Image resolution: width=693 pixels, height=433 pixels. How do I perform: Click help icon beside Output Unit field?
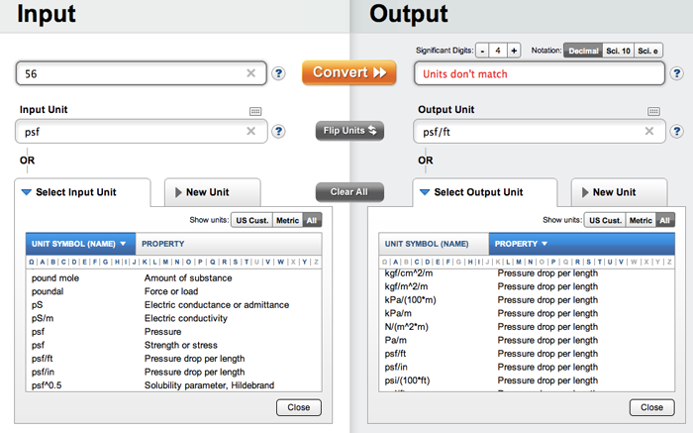[x=677, y=131]
